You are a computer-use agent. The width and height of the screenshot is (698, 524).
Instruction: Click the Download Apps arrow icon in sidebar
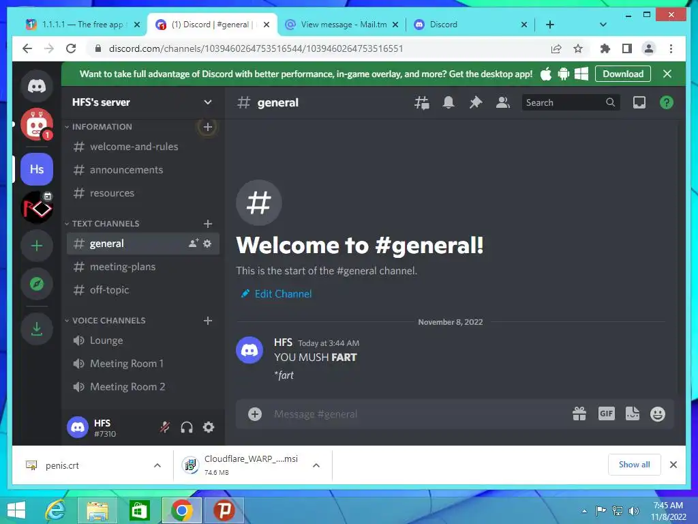[37, 330]
